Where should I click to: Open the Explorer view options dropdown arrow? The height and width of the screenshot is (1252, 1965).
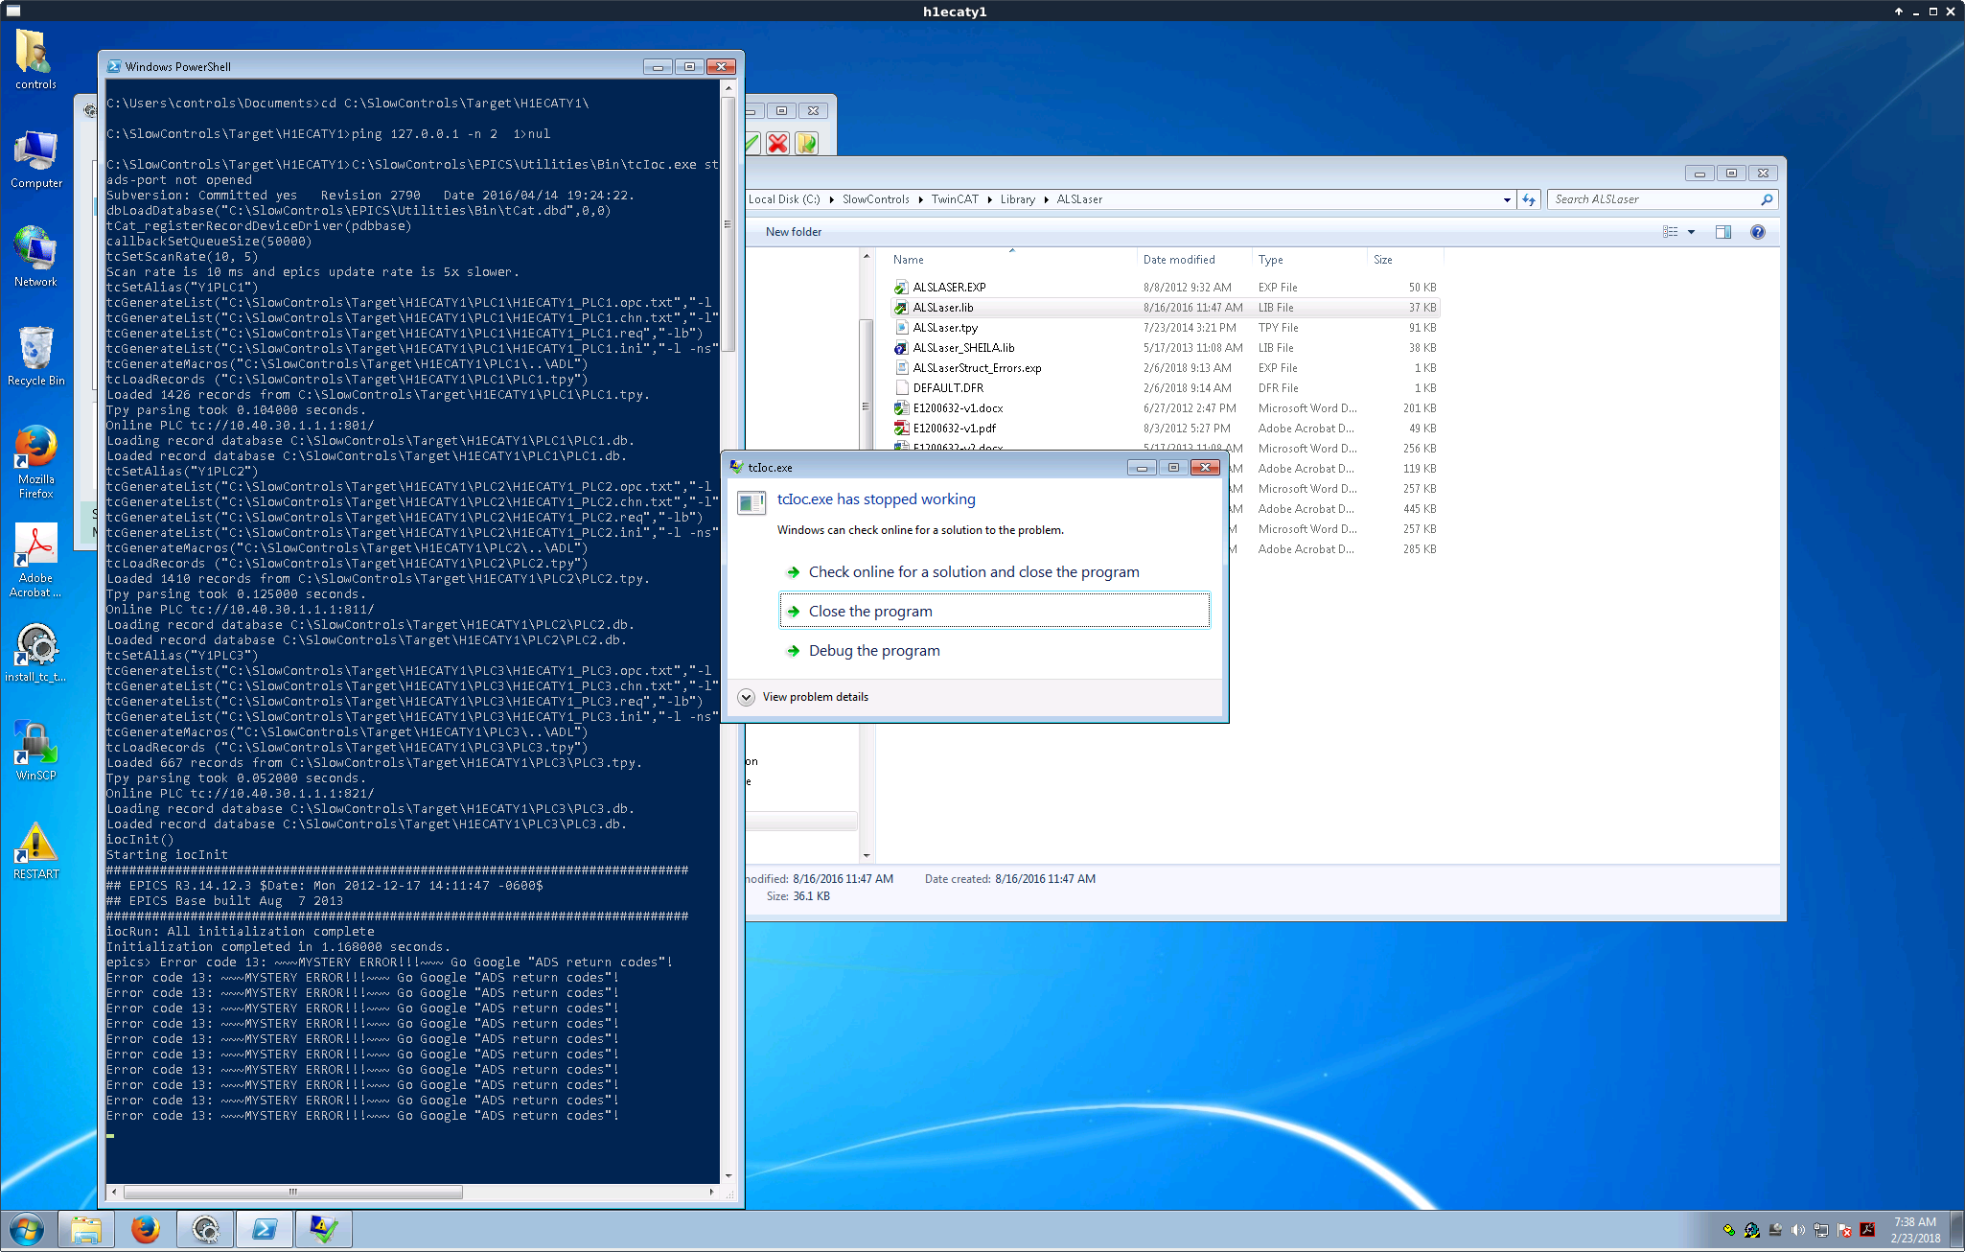click(x=1692, y=232)
